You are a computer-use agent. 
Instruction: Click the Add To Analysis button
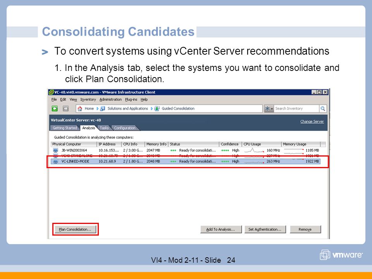pyautogui.click(x=221, y=229)
